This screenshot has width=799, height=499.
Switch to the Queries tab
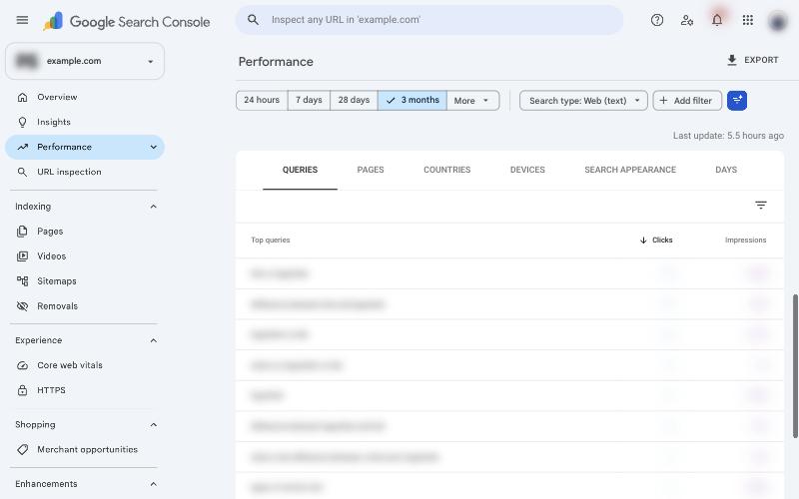click(300, 170)
